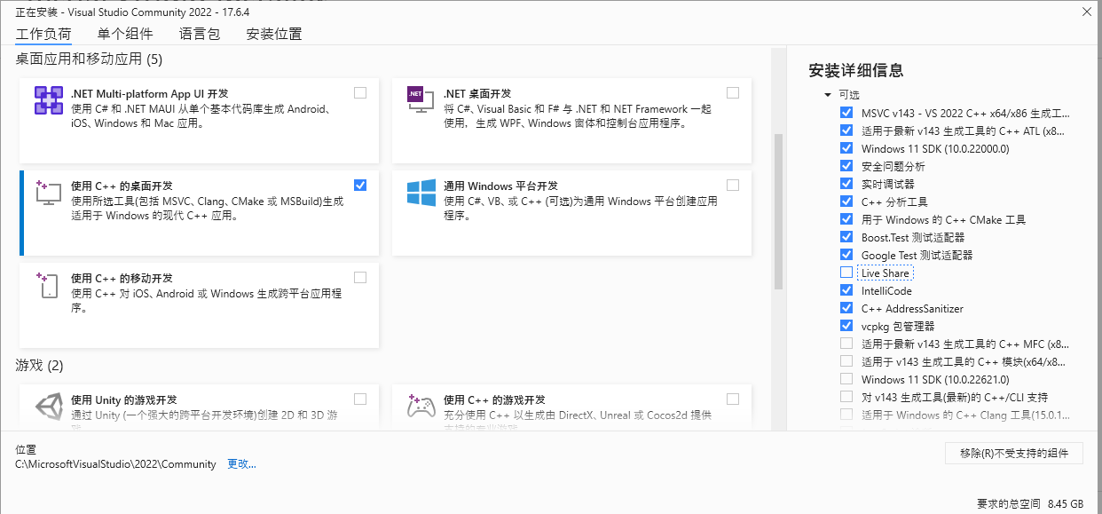Viewport: 1102px width, 514px height.
Task: Click the 使用 C++ 的桌面开发 workload icon
Action: tap(48, 193)
